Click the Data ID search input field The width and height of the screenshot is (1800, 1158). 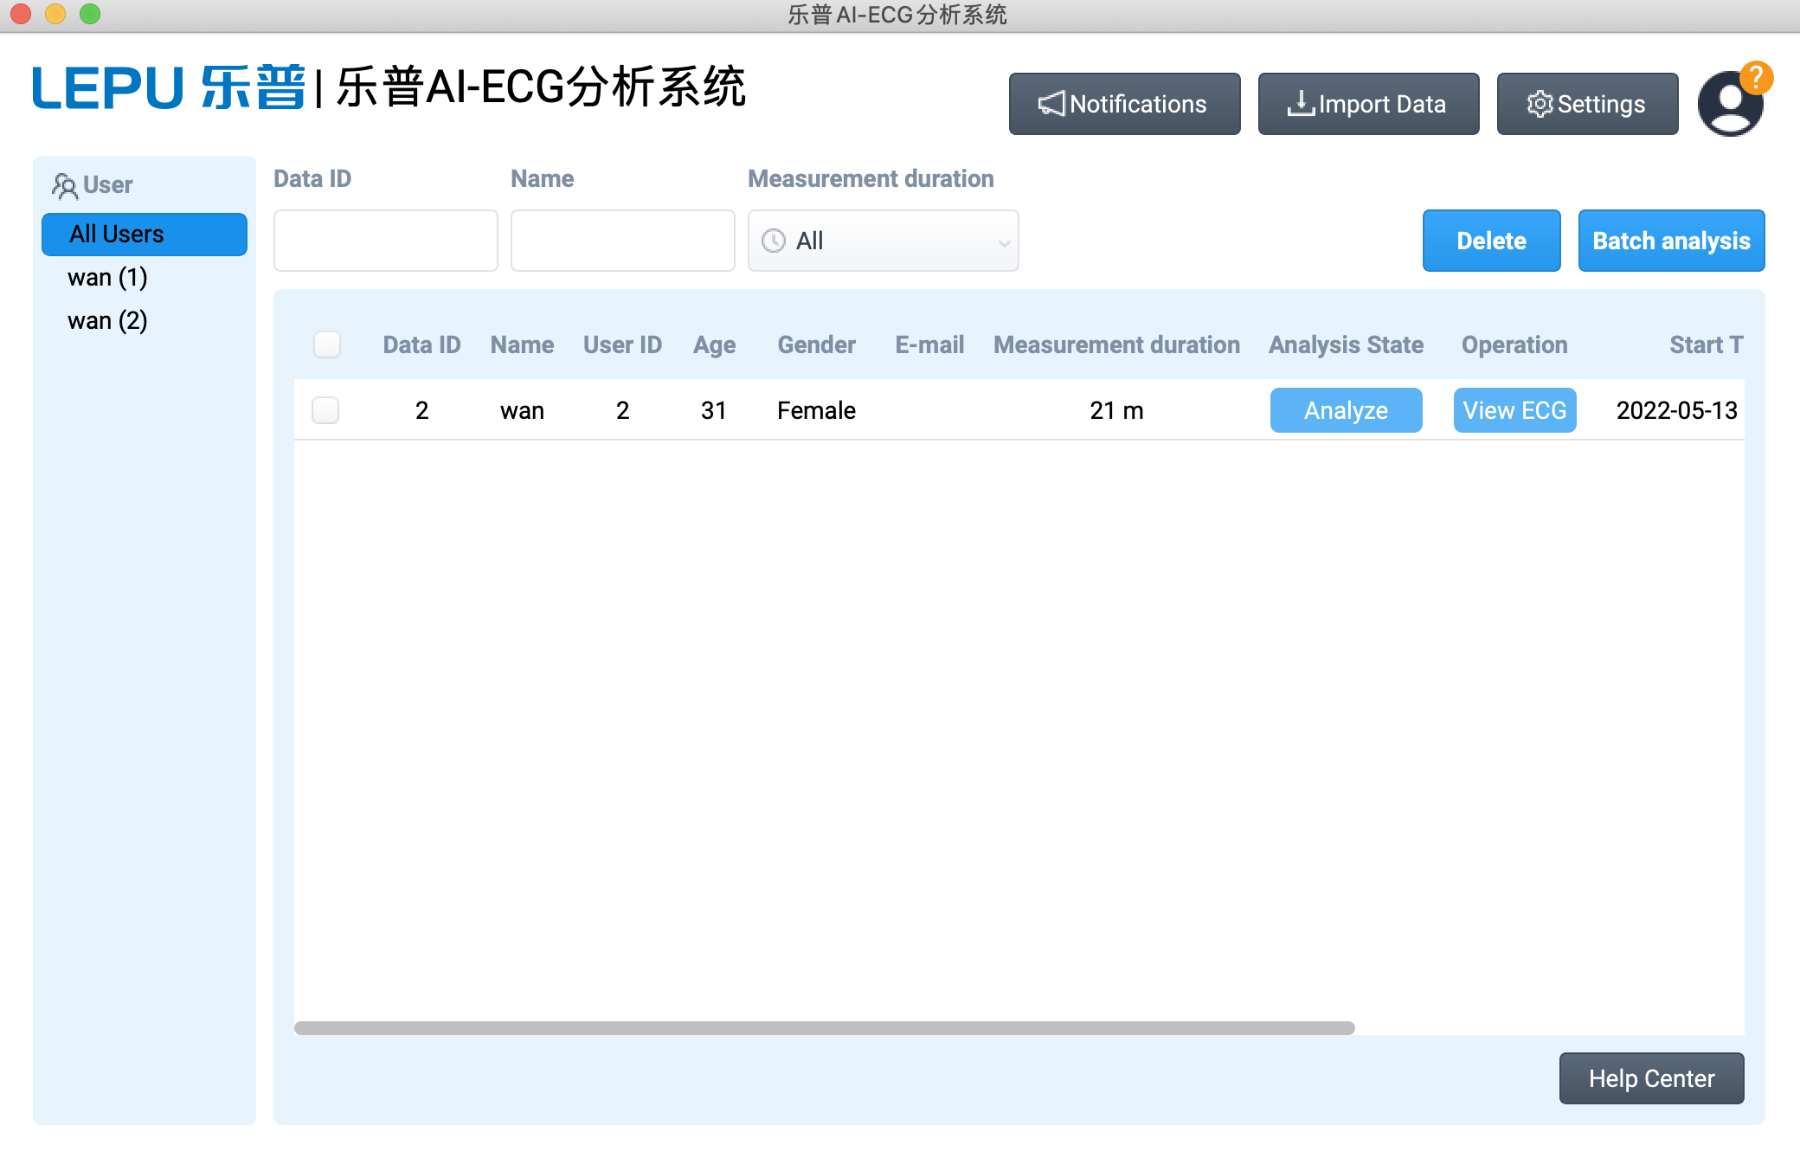pos(384,239)
